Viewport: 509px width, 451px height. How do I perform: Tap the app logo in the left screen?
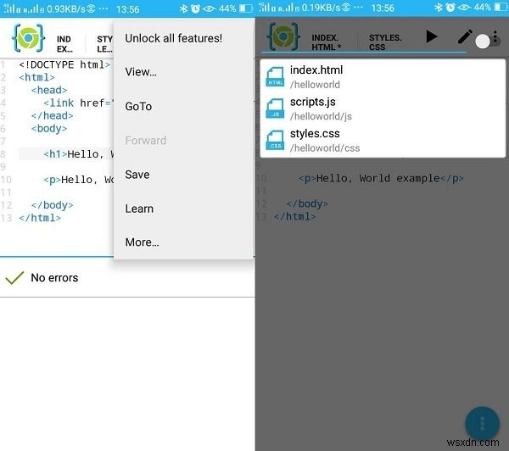click(x=28, y=37)
